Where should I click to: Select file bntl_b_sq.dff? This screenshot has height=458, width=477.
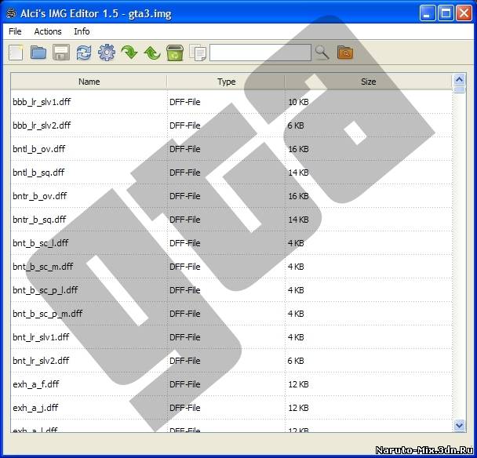(38, 173)
